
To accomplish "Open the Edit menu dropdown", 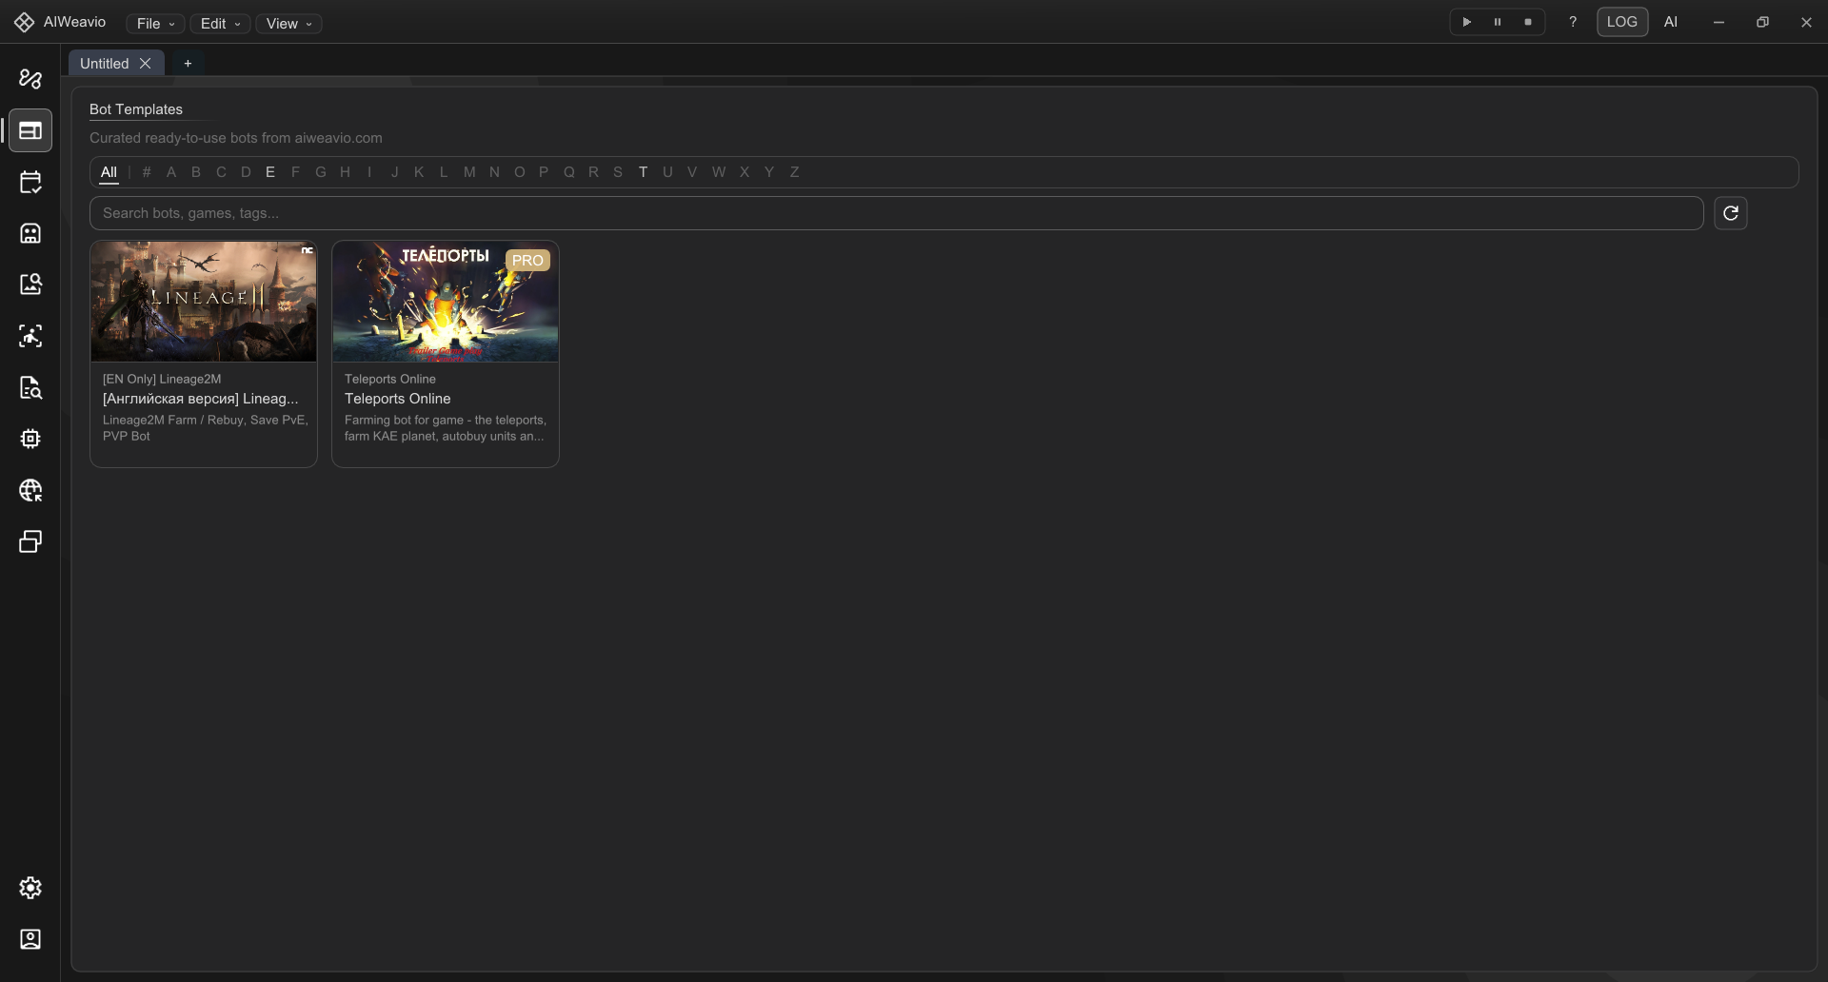I will coord(220,24).
